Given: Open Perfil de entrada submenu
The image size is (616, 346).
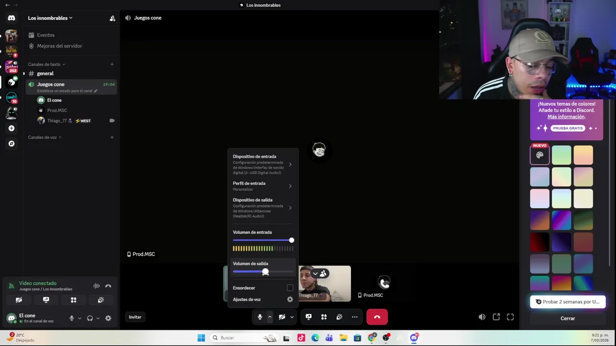Looking at the screenshot, I should coord(263,186).
